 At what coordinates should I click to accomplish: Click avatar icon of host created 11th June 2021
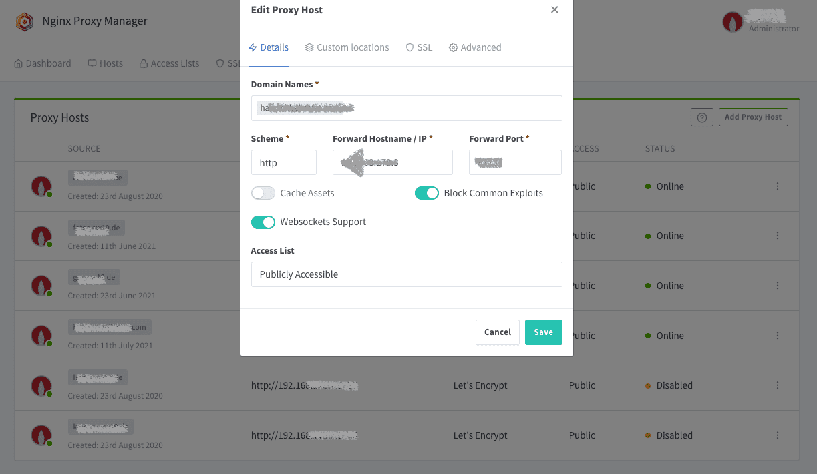click(41, 236)
